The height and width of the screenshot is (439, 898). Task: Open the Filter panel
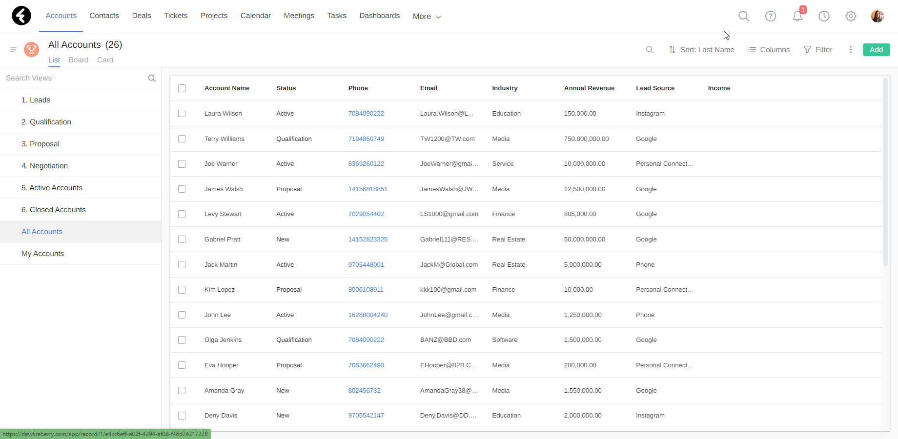[x=818, y=50]
